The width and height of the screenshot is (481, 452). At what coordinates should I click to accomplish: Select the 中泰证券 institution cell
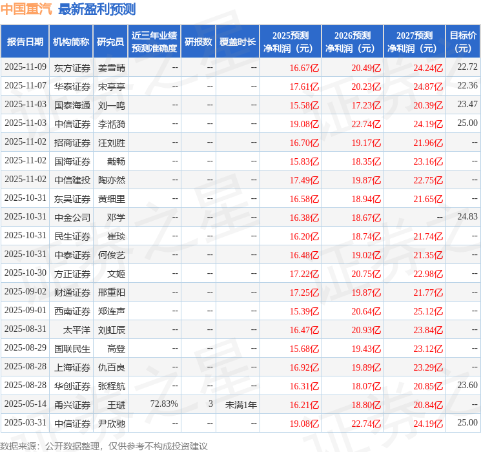72,255
